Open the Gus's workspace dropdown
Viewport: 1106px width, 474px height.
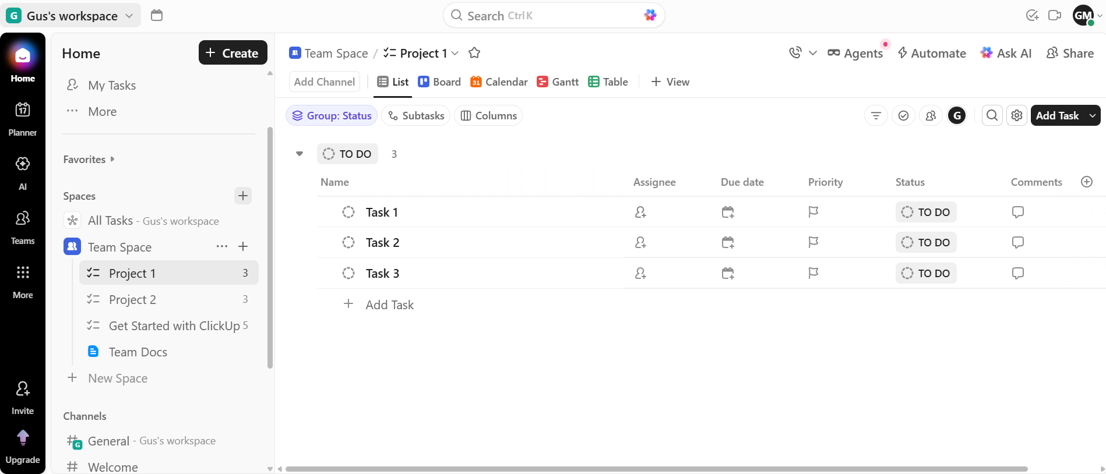tap(71, 16)
